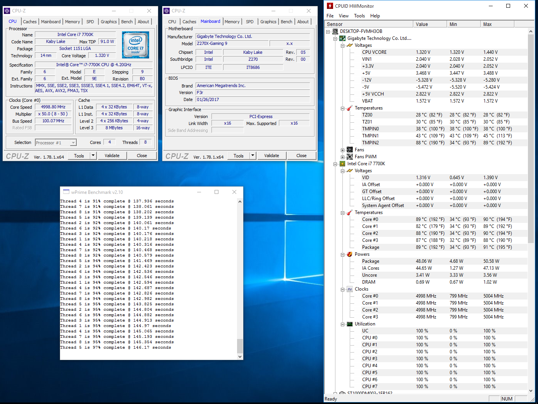Click the Max column header in HWMonitor
Image resolution: width=538 pixels, height=404 pixels.
pos(497,24)
